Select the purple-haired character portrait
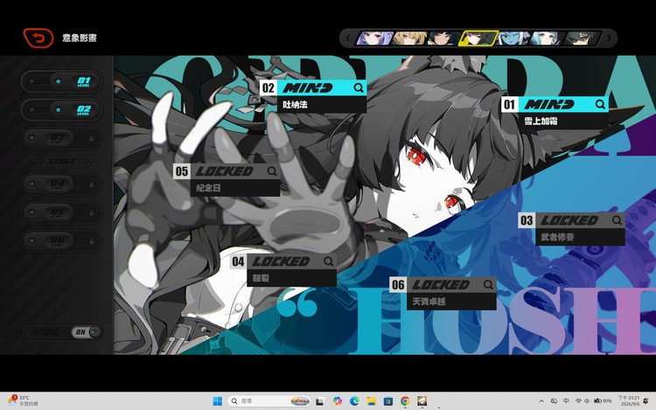 (375, 38)
